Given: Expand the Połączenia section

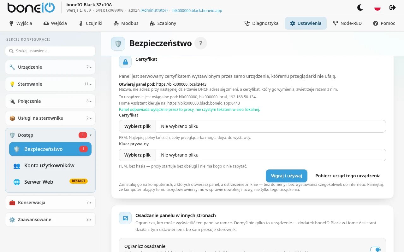Looking at the screenshot, I should 50,101.
